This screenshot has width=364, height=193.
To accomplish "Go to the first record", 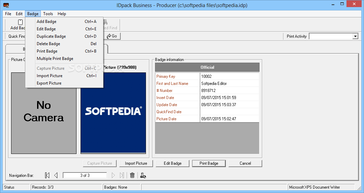I will tap(47, 175).
